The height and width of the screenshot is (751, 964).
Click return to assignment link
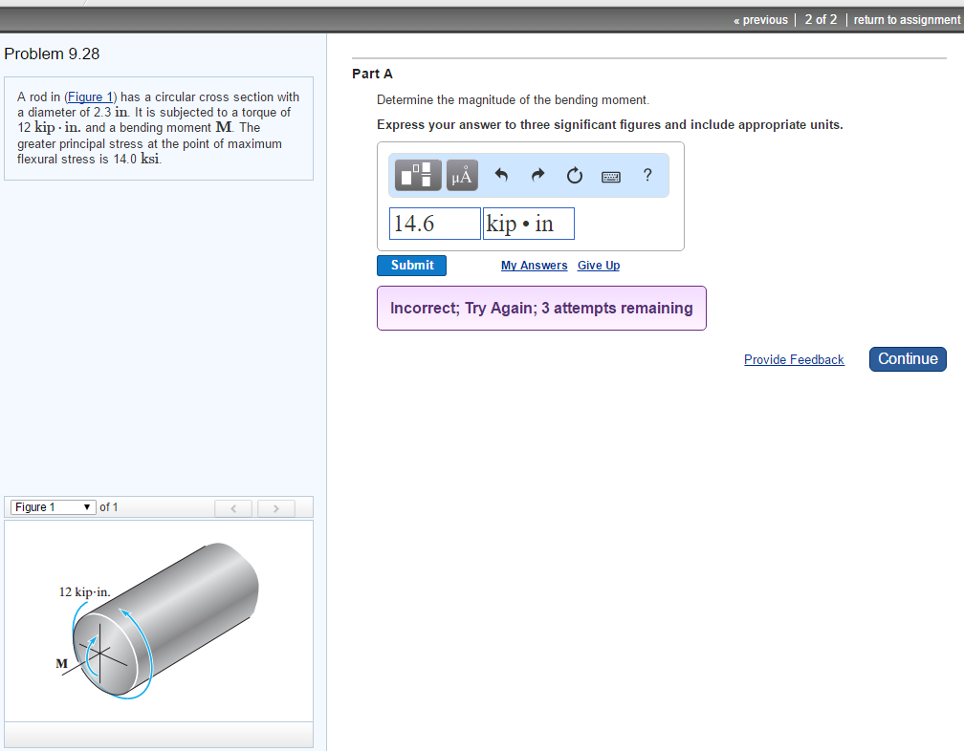(x=906, y=20)
